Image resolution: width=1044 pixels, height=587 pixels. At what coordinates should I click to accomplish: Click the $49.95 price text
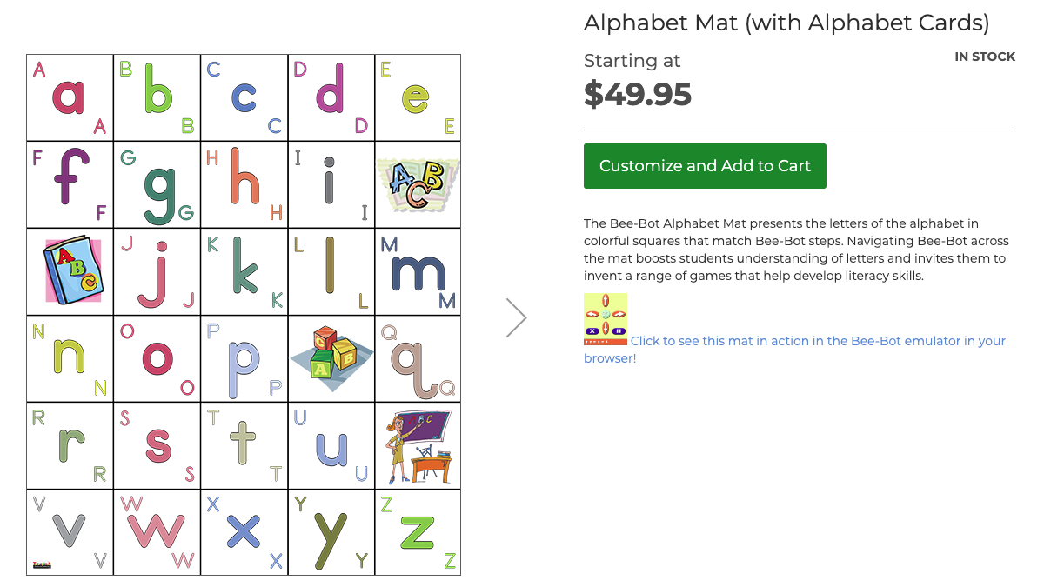[638, 94]
